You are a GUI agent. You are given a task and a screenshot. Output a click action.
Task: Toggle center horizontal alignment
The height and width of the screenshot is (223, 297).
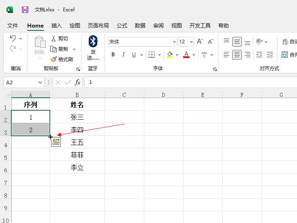click(x=237, y=55)
